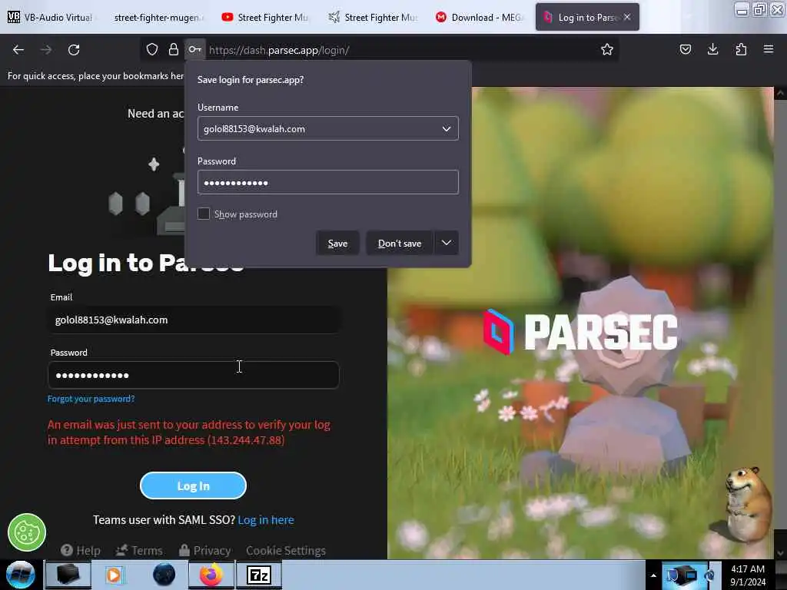The image size is (787, 590).
Task: Expand the Username dropdown in save dialog
Action: (447, 128)
